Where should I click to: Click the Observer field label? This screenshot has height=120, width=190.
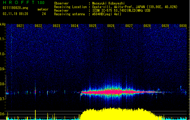61,3
